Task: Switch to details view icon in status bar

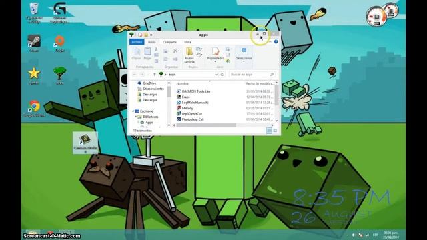Action: (269, 131)
